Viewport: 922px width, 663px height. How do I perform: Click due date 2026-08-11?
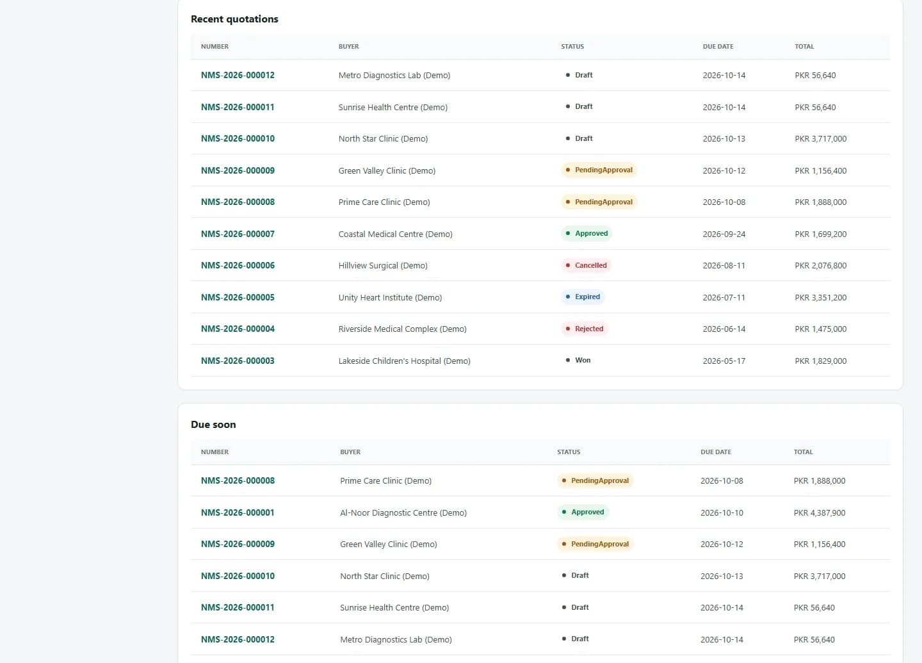[x=724, y=265]
